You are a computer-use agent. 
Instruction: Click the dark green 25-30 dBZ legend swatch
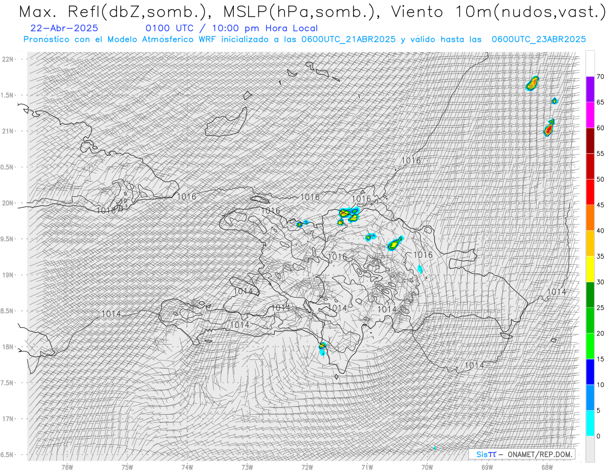(x=590, y=295)
